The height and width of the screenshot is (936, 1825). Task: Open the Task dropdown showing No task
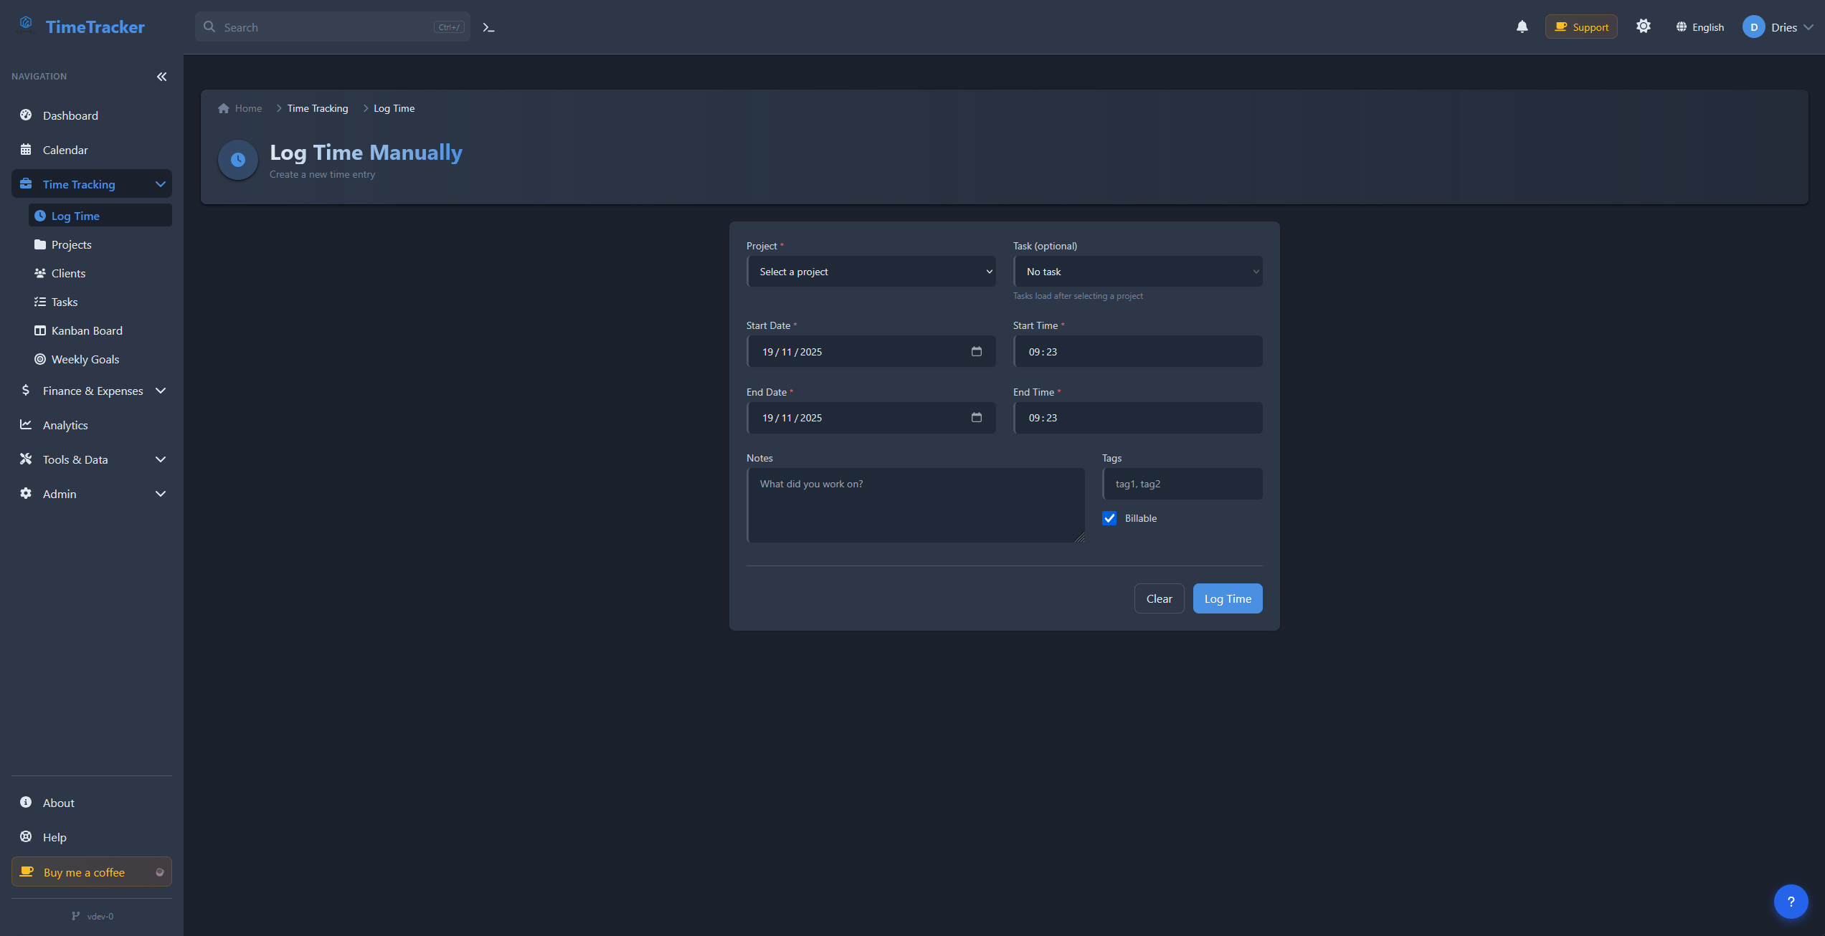point(1138,272)
